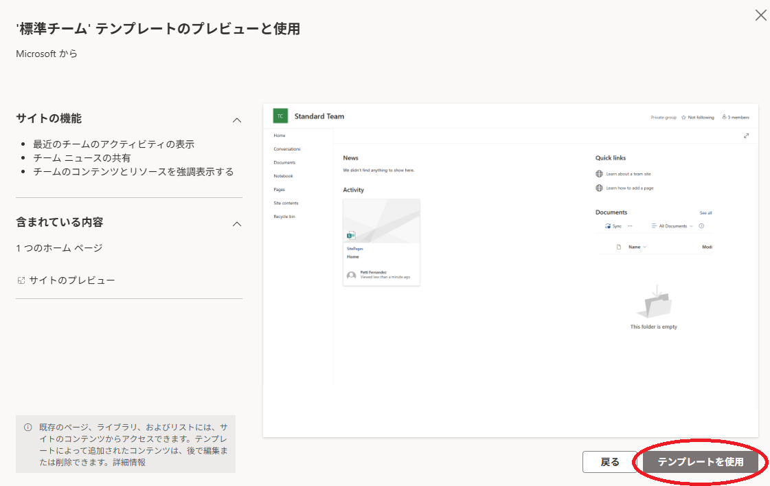Image resolution: width=770 pixels, height=486 pixels.
Task: Select Conversations in the preview's navigation
Action: 287,149
